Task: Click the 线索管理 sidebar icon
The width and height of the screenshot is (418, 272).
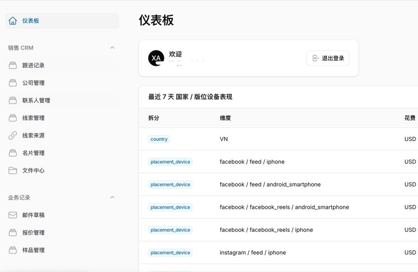Action: tap(13, 118)
